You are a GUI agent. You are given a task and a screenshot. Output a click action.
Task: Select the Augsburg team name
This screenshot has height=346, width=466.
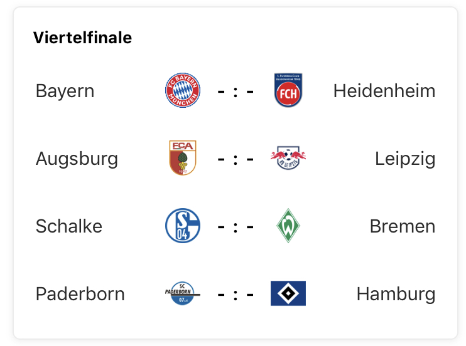click(77, 159)
